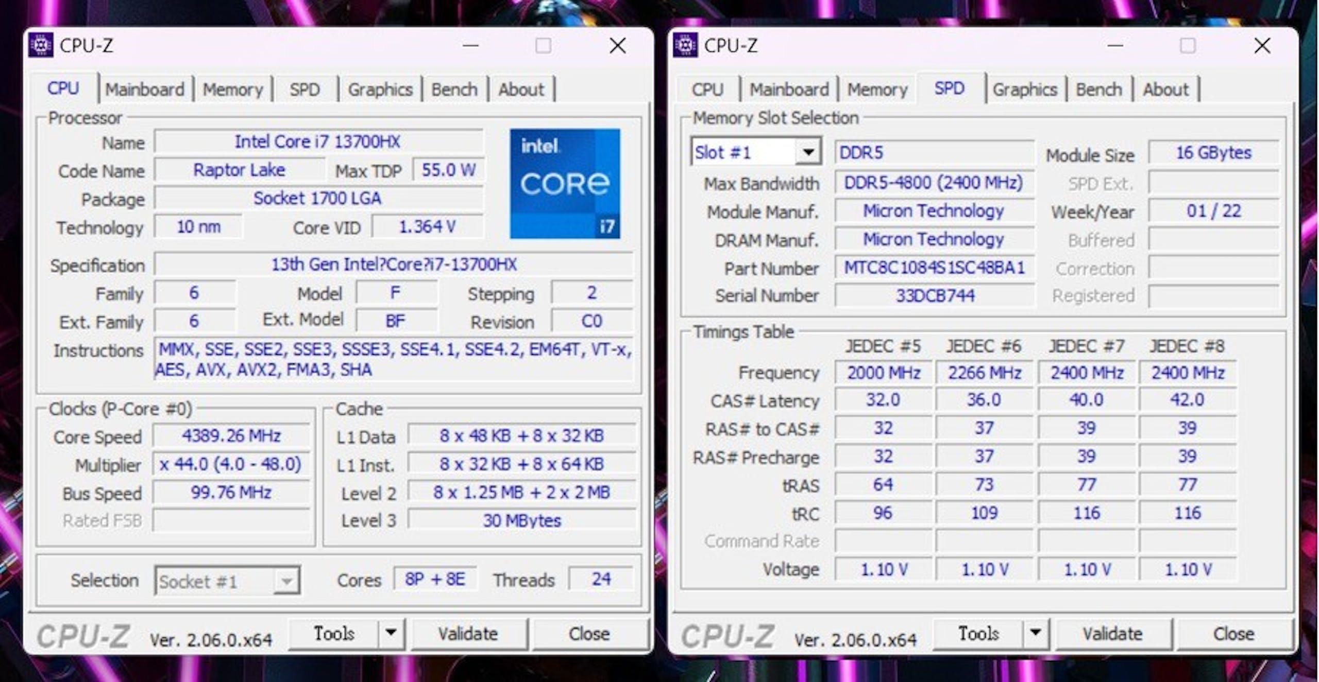Switch to SPD tab in left CPU-Z window

point(305,90)
